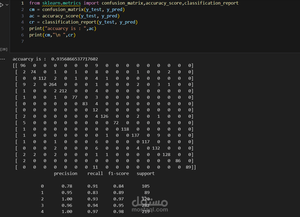300x217 pixels.
Task: Click the cr = classification_report code line
Action: pyautogui.click(x=84, y=22)
